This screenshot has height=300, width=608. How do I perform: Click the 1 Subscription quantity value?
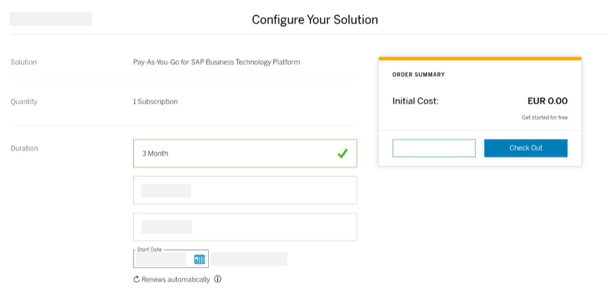click(155, 102)
